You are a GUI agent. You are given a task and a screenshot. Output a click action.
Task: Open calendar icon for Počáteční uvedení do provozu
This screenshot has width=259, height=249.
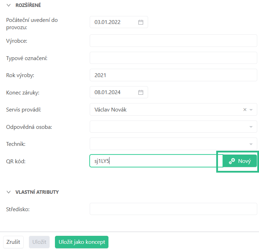141,22
